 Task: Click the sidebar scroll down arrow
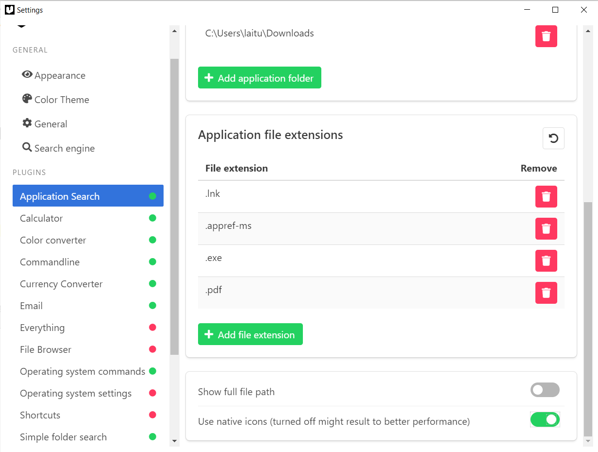click(x=175, y=441)
